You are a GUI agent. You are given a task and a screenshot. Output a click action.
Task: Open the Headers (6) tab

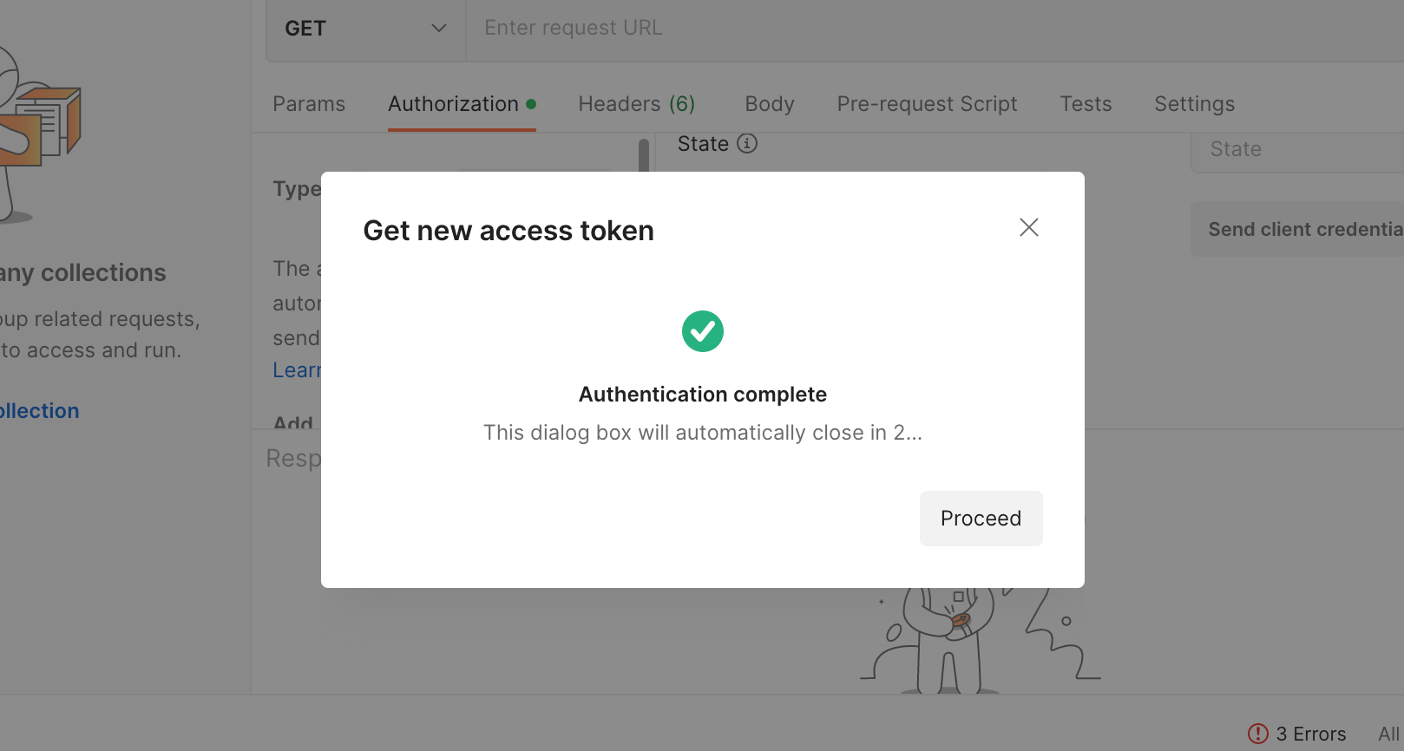[637, 104]
